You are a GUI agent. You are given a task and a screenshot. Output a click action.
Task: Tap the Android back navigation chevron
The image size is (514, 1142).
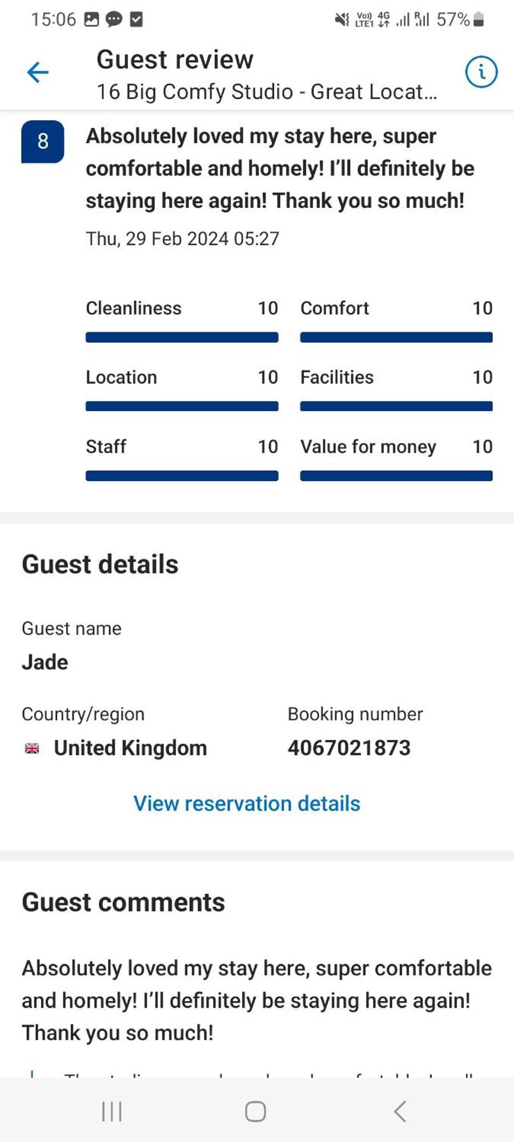click(x=400, y=1111)
